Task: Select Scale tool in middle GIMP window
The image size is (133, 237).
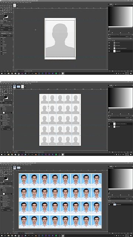Action: coord(4,90)
